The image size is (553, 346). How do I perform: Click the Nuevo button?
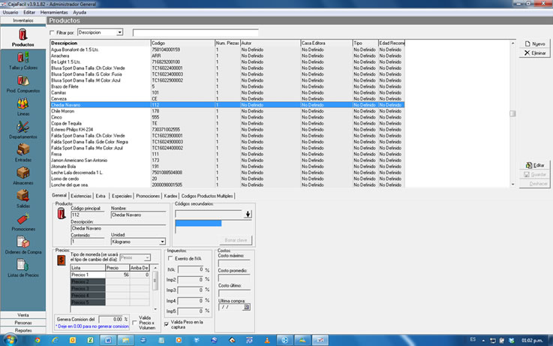534,44
